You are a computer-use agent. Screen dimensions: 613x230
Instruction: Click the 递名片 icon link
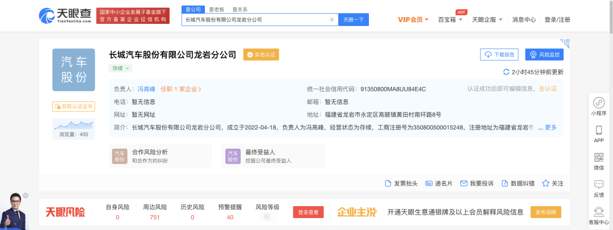(x=439, y=183)
